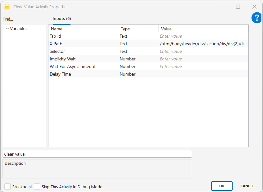This screenshot has width=263, height=192.
Task: Expand the Variables tree node
Action: pyautogui.click(x=18, y=29)
